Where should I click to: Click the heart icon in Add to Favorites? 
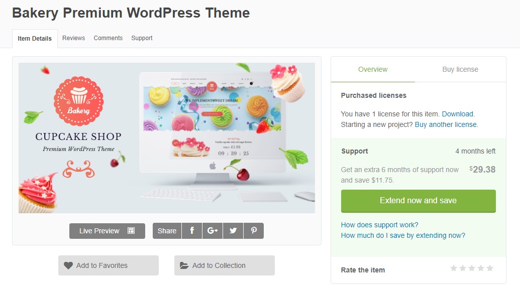68,265
